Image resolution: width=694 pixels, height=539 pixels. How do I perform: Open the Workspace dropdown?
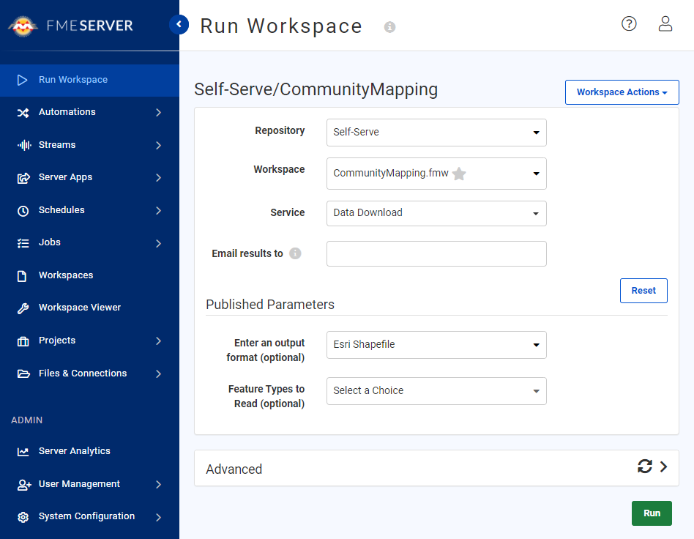[436, 174]
